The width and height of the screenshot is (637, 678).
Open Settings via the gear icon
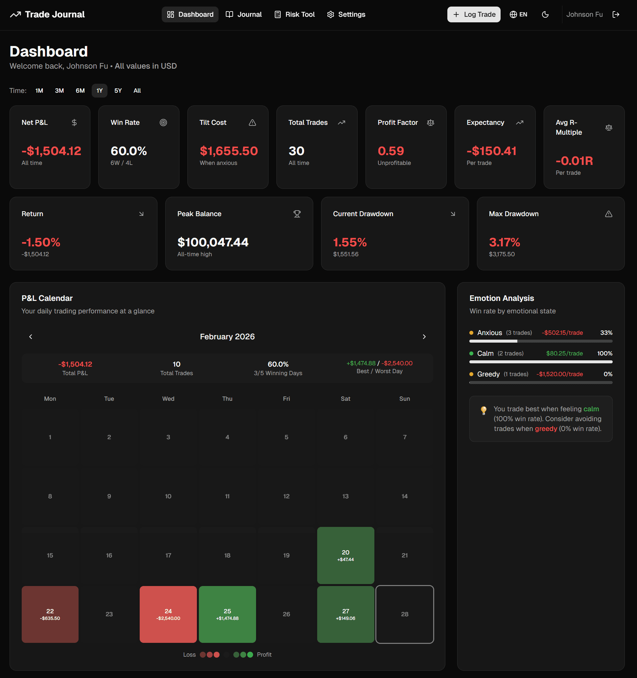pyautogui.click(x=330, y=14)
